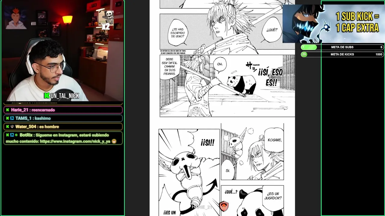Viewport: 385px width, 216px height.
Task: Click the '¡¡Sí, eso es!!' text by the panda
Action: click(x=271, y=77)
